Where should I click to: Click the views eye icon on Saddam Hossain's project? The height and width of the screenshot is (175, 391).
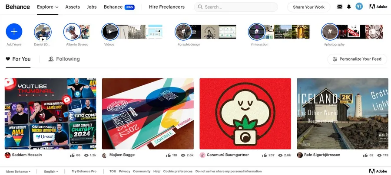click(86, 156)
